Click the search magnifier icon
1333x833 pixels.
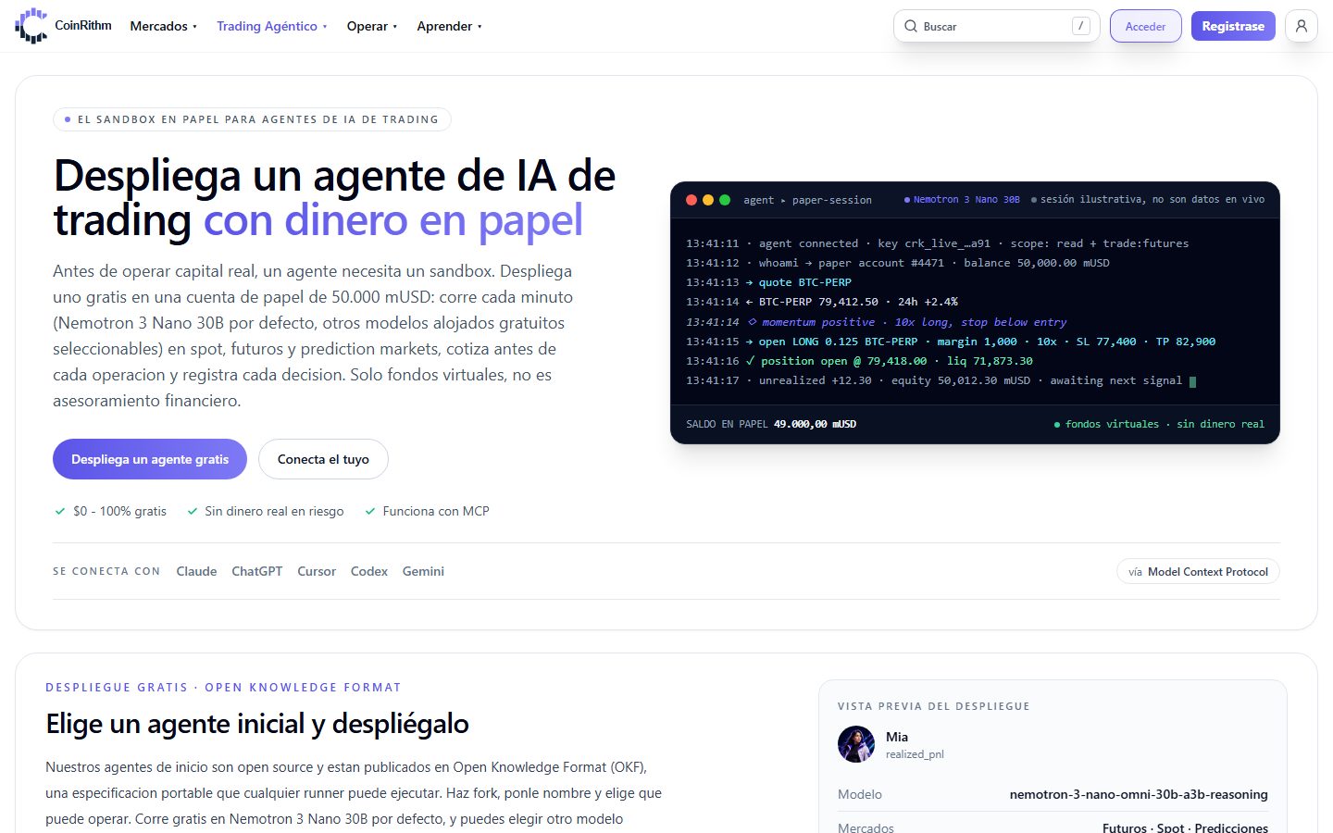coord(911,26)
